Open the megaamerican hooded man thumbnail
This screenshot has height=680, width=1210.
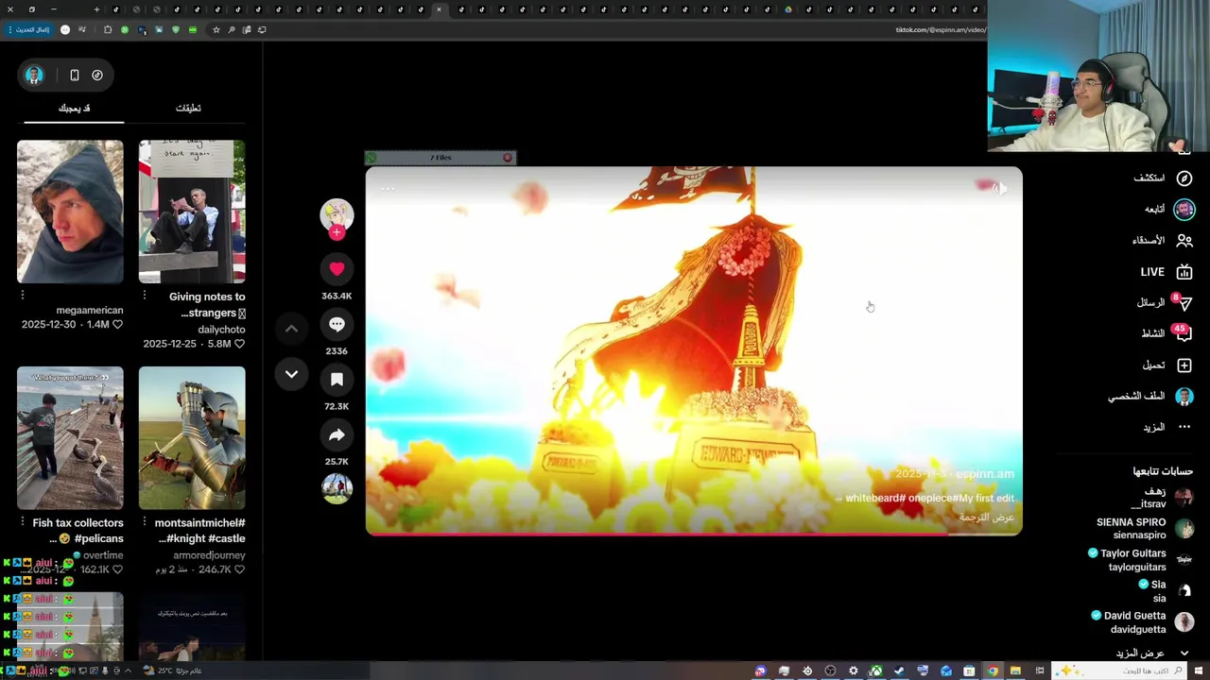70,212
